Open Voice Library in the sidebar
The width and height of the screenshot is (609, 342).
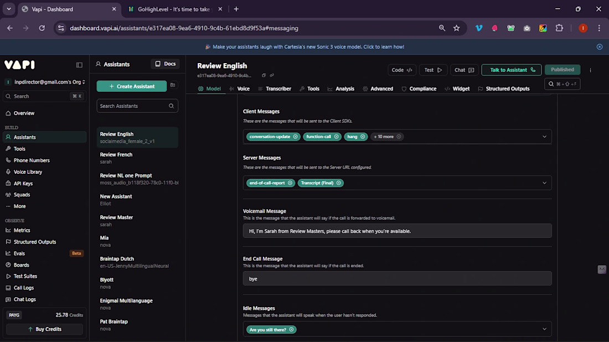pyautogui.click(x=44, y=172)
